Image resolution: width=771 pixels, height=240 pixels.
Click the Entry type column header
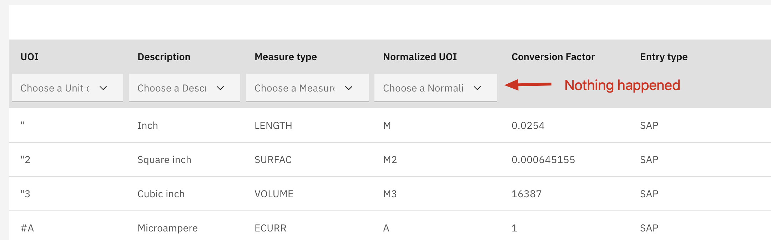tap(663, 57)
